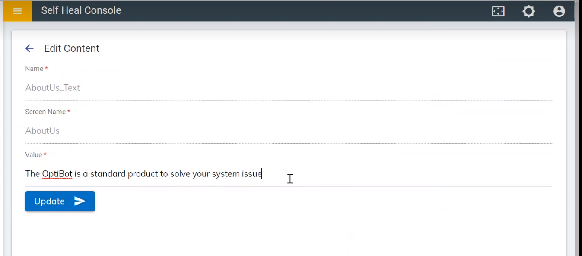The image size is (582, 256).
Task: Open the hamburger navigation menu
Action: [x=17, y=11]
